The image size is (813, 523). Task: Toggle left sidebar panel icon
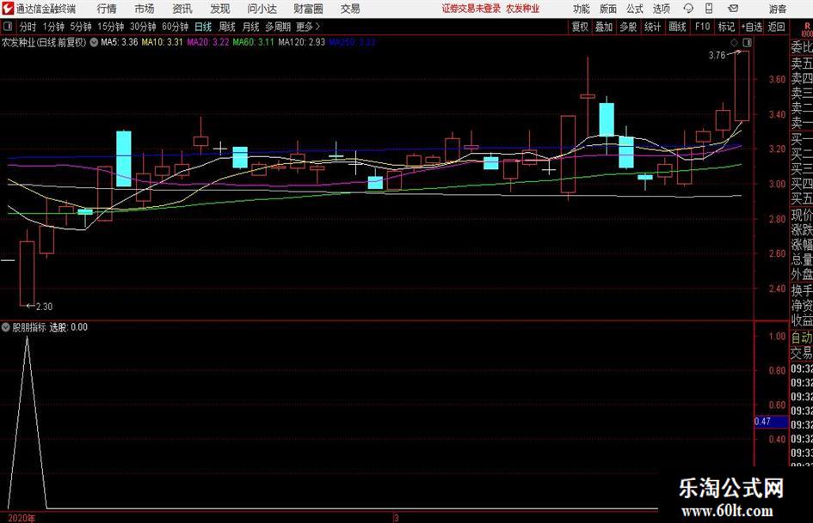pos(8,27)
